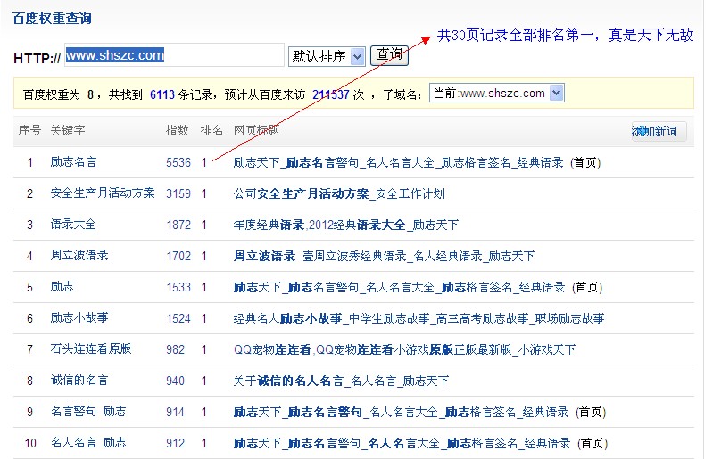Screen dimensions: 721x459
Task: Click index value 3159 link
Action: click(178, 193)
